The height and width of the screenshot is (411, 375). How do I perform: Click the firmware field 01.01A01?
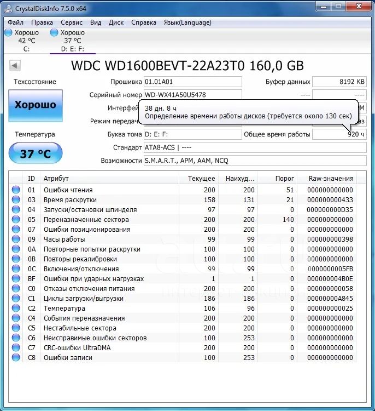point(193,82)
